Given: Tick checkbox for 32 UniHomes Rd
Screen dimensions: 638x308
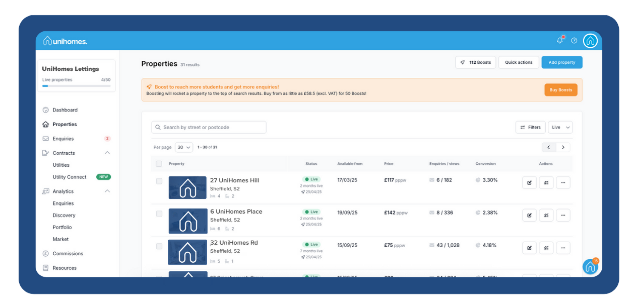Looking at the screenshot, I should [159, 246].
